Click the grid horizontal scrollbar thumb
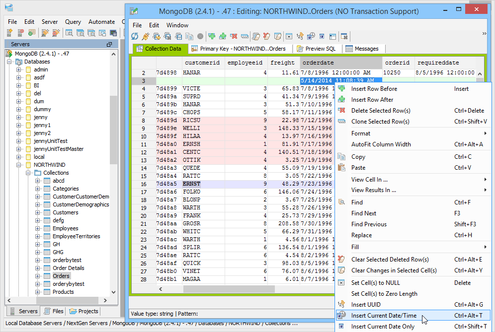The image size is (495, 332). [229, 289]
